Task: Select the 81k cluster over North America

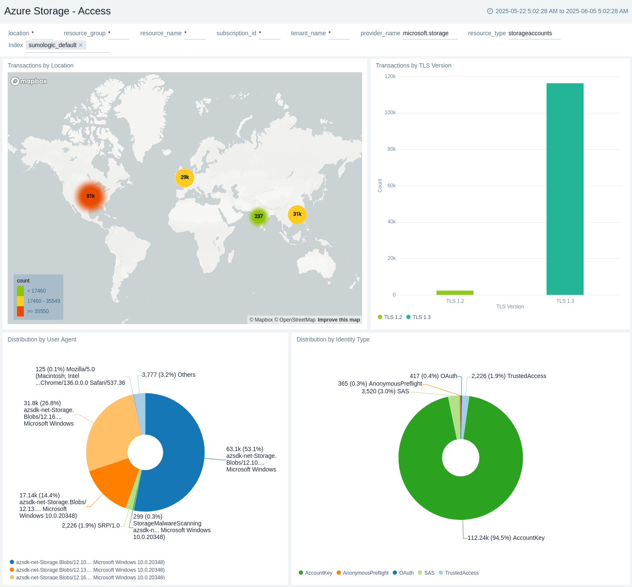Action: tap(91, 196)
